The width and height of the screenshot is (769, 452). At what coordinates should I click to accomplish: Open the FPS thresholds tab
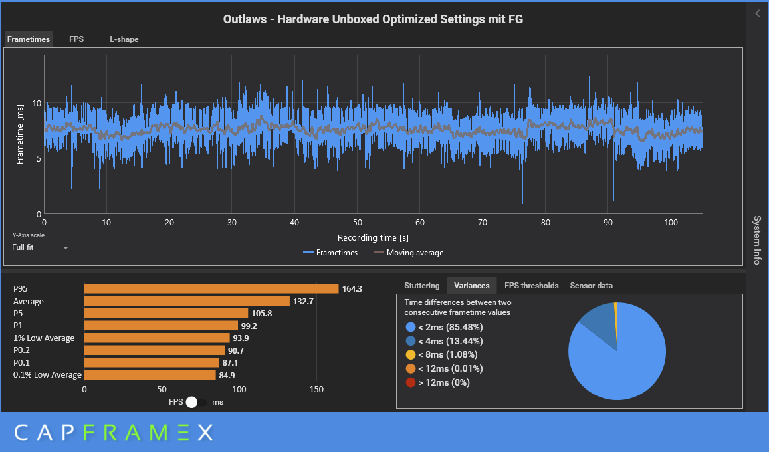point(532,285)
